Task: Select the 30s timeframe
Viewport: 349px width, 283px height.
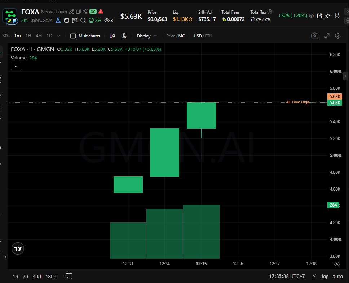Action: coord(6,36)
